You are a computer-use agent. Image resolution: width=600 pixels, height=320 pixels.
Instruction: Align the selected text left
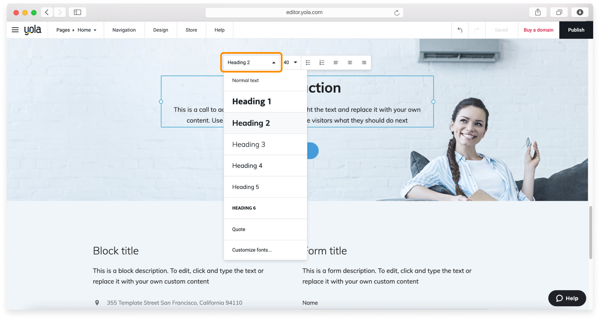tap(336, 62)
